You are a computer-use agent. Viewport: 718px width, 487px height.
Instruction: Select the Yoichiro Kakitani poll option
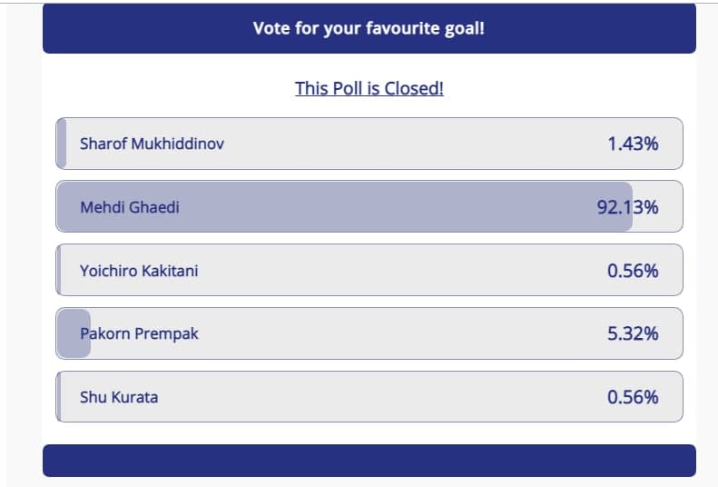tap(369, 270)
